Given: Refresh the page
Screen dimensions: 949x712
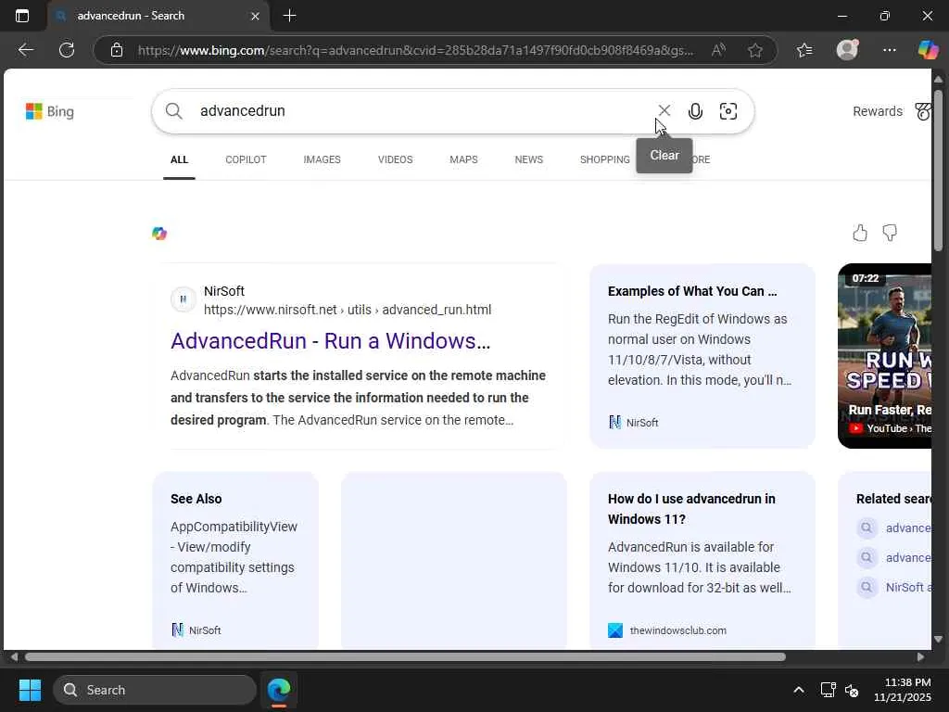Looking at the screenshot, I should click(x=67, y=50).
